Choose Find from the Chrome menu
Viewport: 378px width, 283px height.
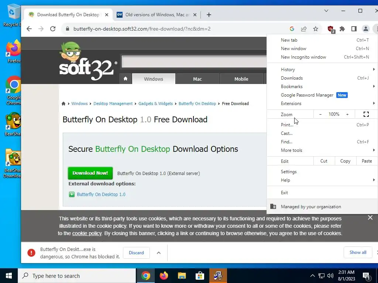point(322,142)
